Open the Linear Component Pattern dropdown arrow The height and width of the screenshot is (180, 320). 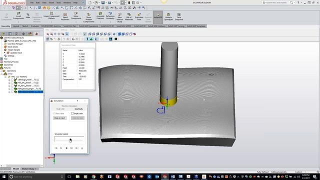pyautogui.click(x=51, y=21)
